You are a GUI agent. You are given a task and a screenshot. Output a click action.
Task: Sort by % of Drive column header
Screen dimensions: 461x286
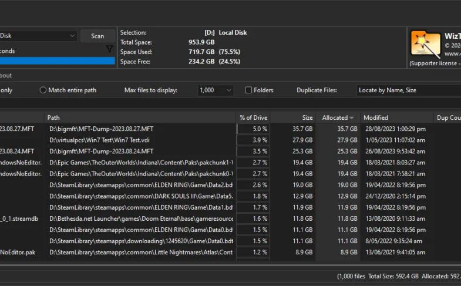253,117
